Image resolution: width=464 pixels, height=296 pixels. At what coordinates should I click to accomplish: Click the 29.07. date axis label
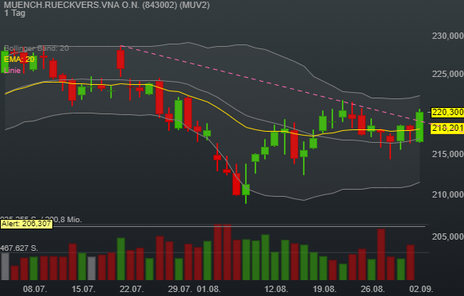pyautogui.click(x=179, y=289)
